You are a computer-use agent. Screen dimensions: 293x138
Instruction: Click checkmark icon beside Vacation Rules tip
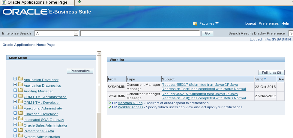[x=109, y=103]
